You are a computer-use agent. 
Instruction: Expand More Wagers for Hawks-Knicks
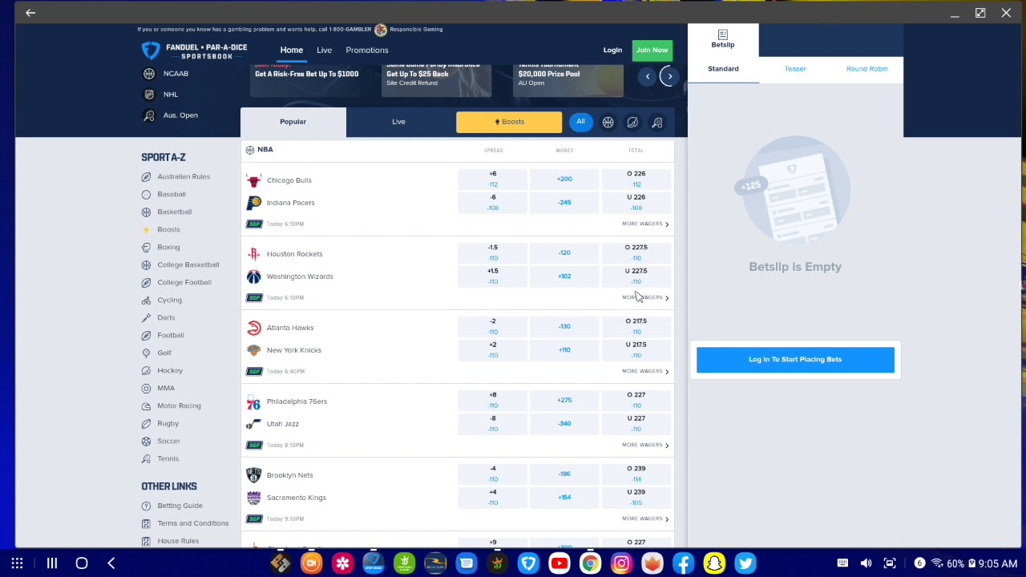click(x=645, y=371)
